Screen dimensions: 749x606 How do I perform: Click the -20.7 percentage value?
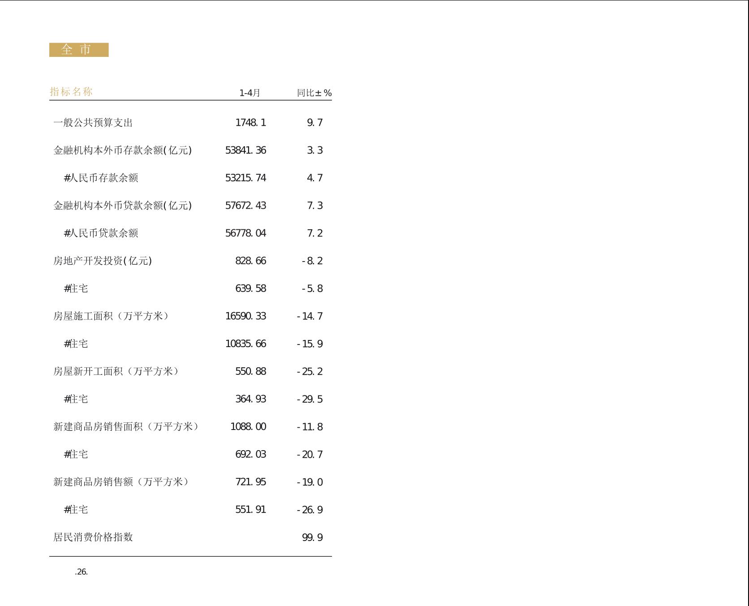point(310,455)
